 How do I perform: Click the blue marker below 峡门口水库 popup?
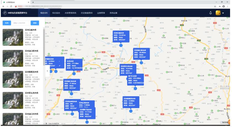(135, 88)
